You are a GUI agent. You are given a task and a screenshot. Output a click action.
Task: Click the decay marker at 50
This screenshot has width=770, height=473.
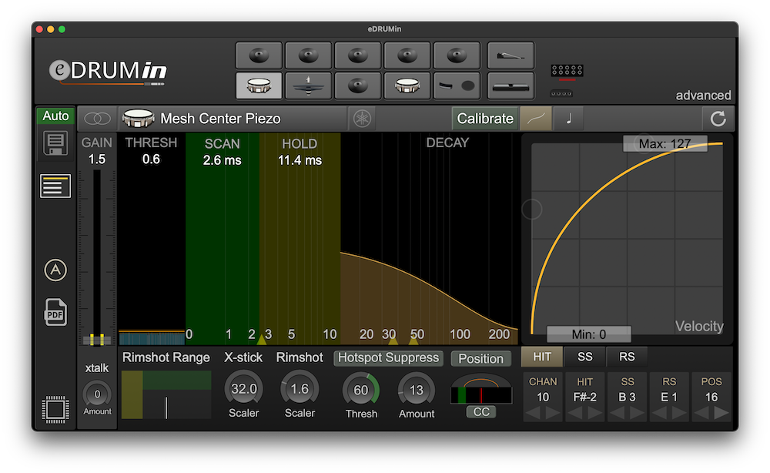coord(413,340)
